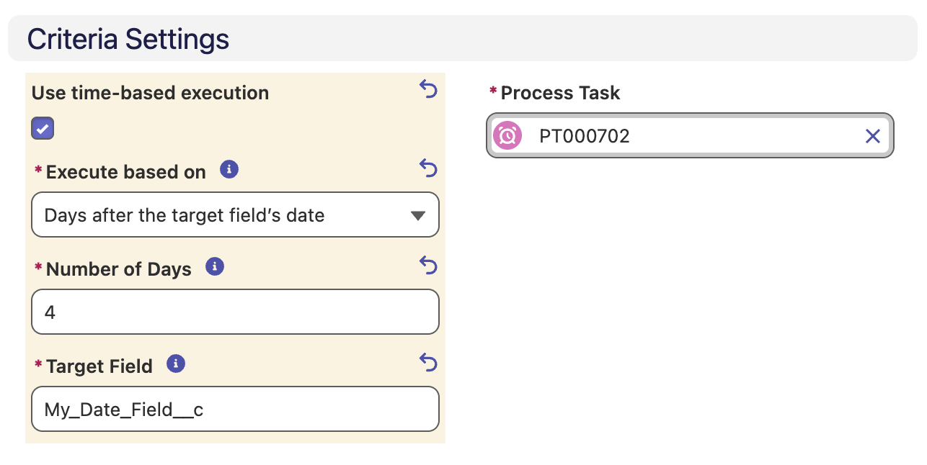
Task: Click undo arrow beside Execute based on
Action: coord(428,168)
